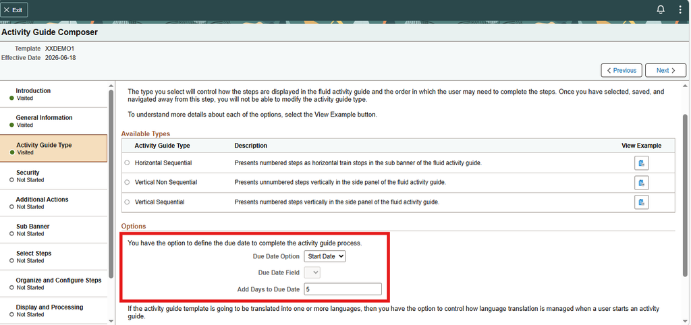View example for Vertical Sequential type
The width and height of the screenshot is (691, 325).
click(x=641, y=202)
